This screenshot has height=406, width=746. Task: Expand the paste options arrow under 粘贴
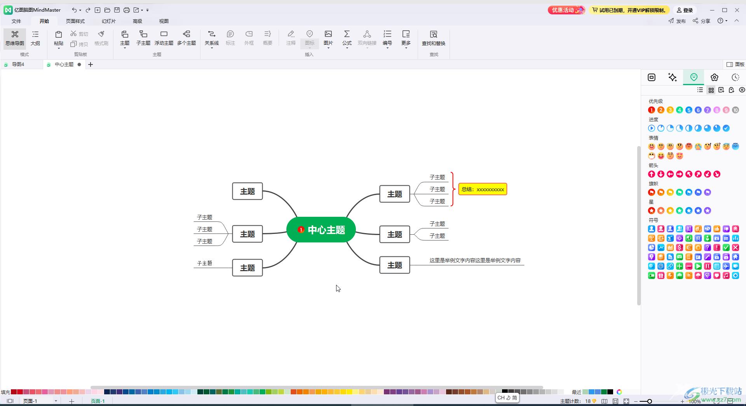point(59,48)
